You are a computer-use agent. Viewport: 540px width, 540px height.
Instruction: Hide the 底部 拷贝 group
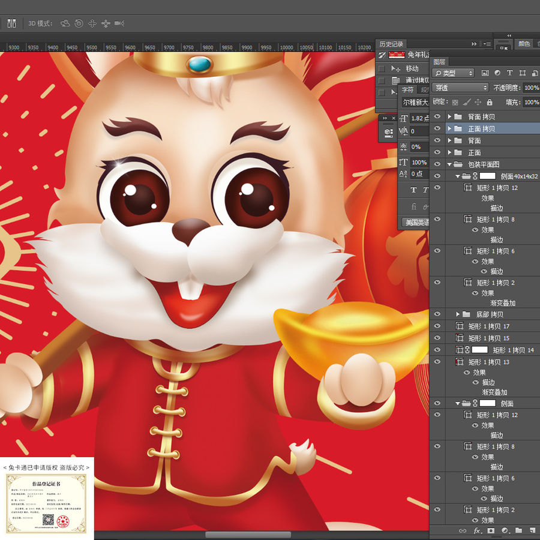[x=437, y=314]
